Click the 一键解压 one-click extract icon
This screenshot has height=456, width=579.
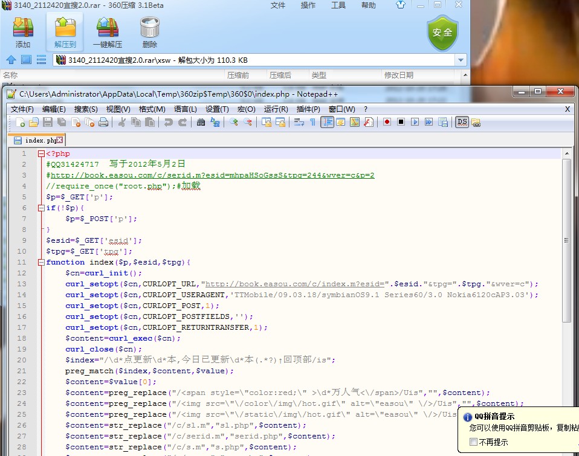pyautogui.click(x=107, y=33)
